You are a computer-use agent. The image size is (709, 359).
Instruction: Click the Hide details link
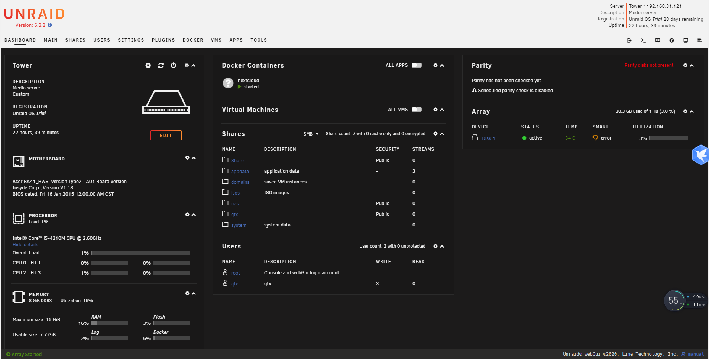click(25, 245)
